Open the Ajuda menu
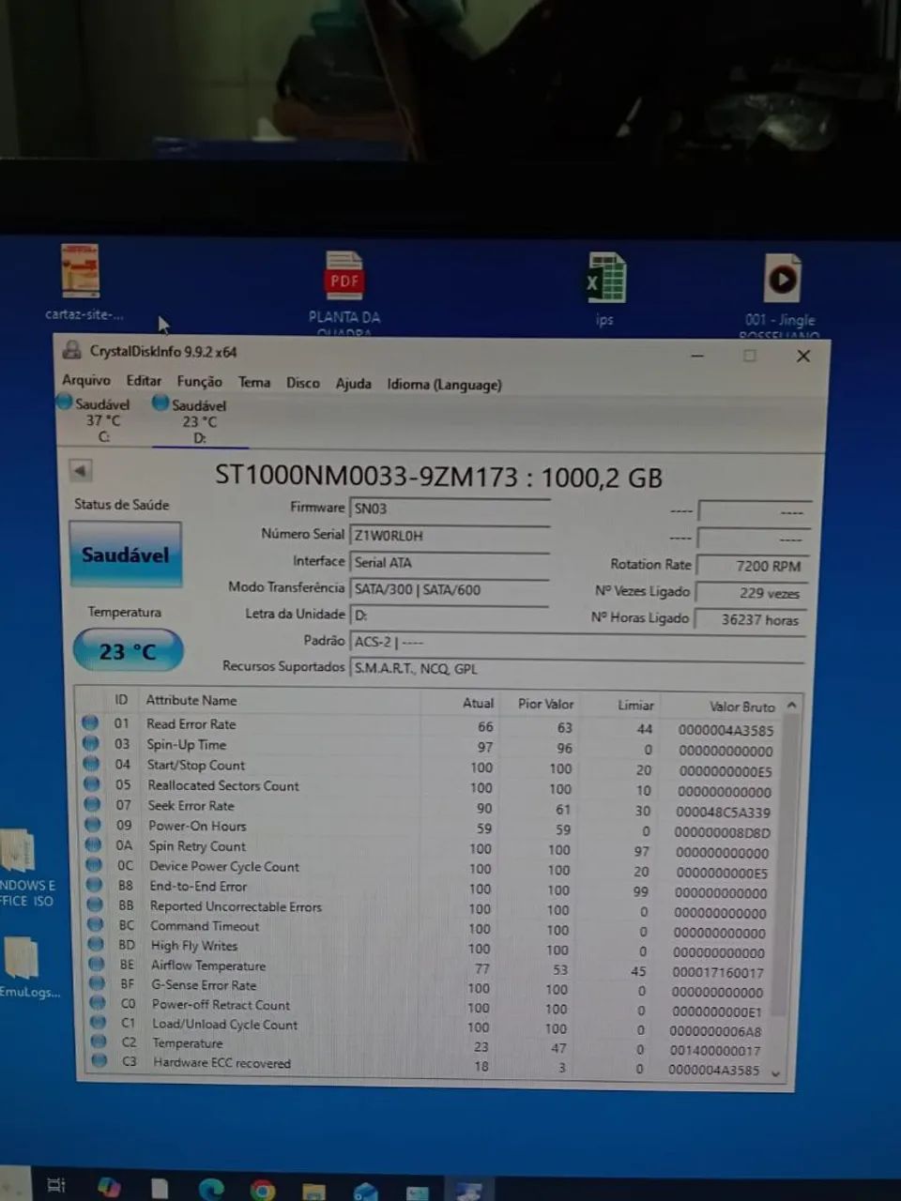 tap(354, 384)
